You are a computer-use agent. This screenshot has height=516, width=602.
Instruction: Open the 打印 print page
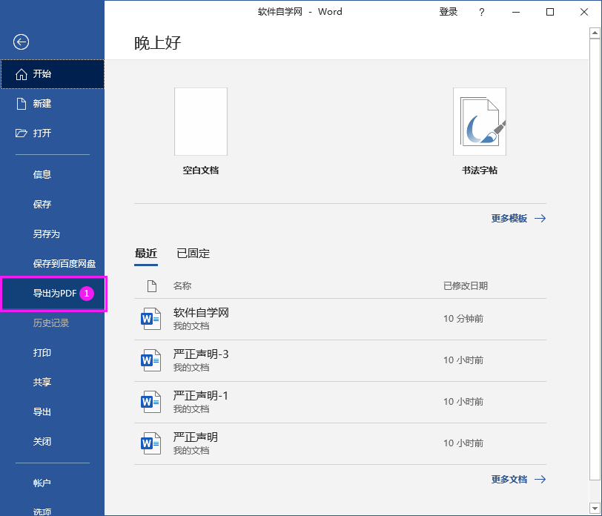click(x=42, y=352)
